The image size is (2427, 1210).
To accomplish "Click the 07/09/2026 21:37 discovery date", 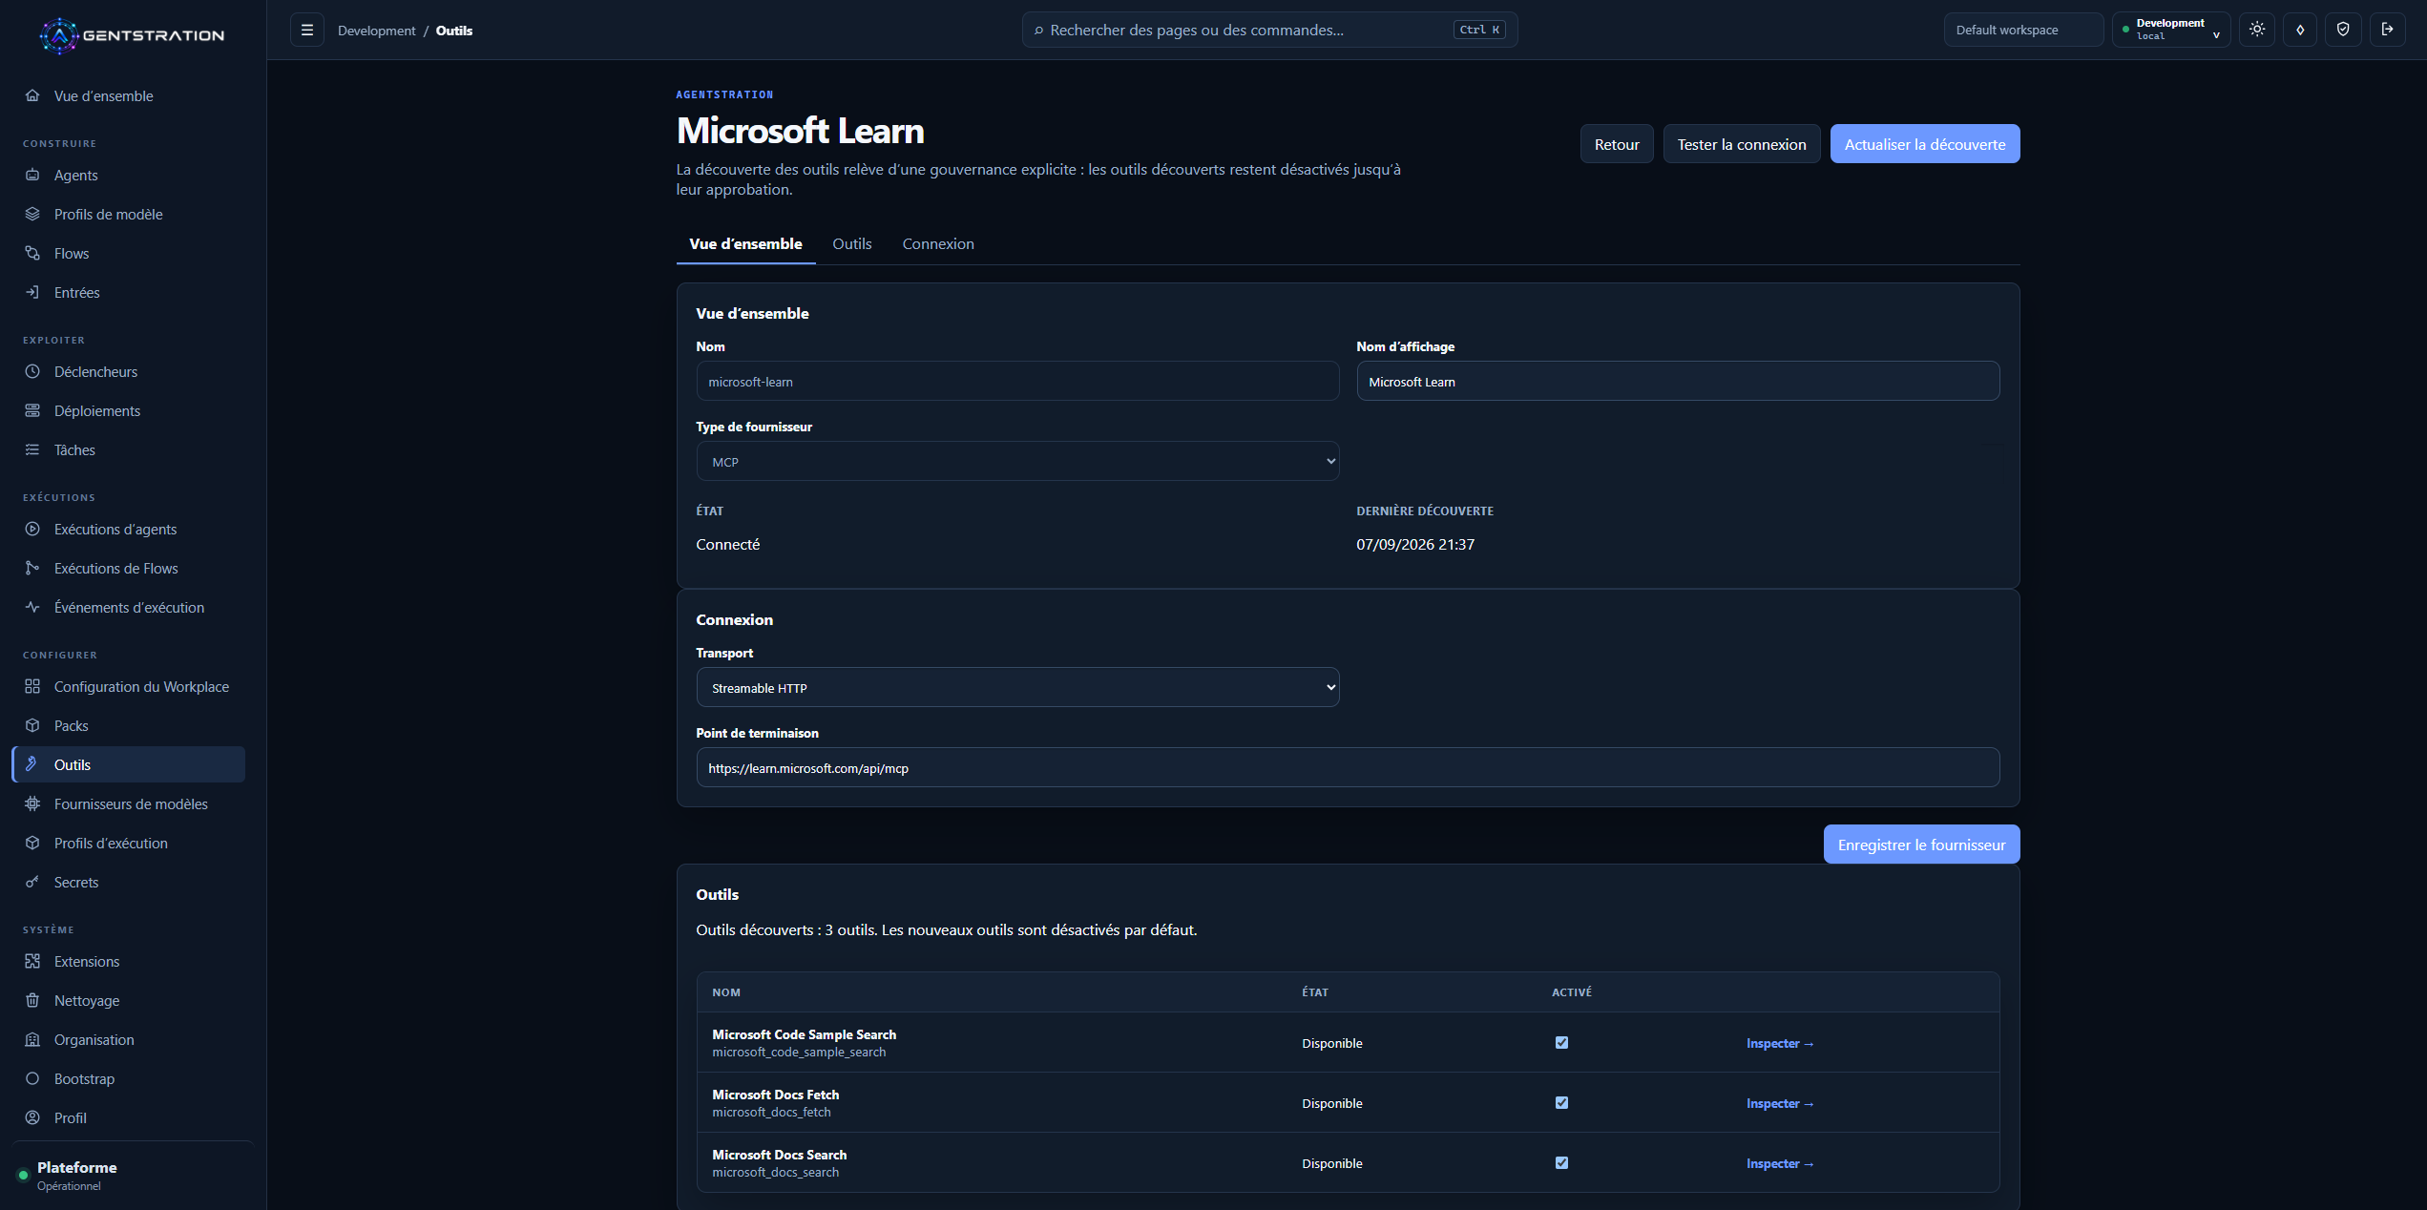I will click(x=1415, y=544).
